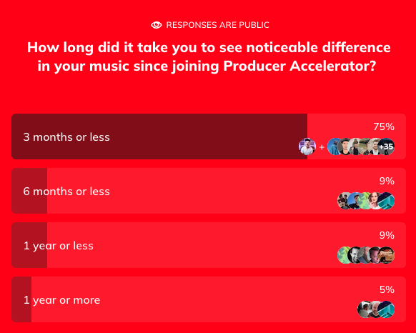Click the dark progress bar of the 75% option
The image size is (416, 333).
(159, 136)
